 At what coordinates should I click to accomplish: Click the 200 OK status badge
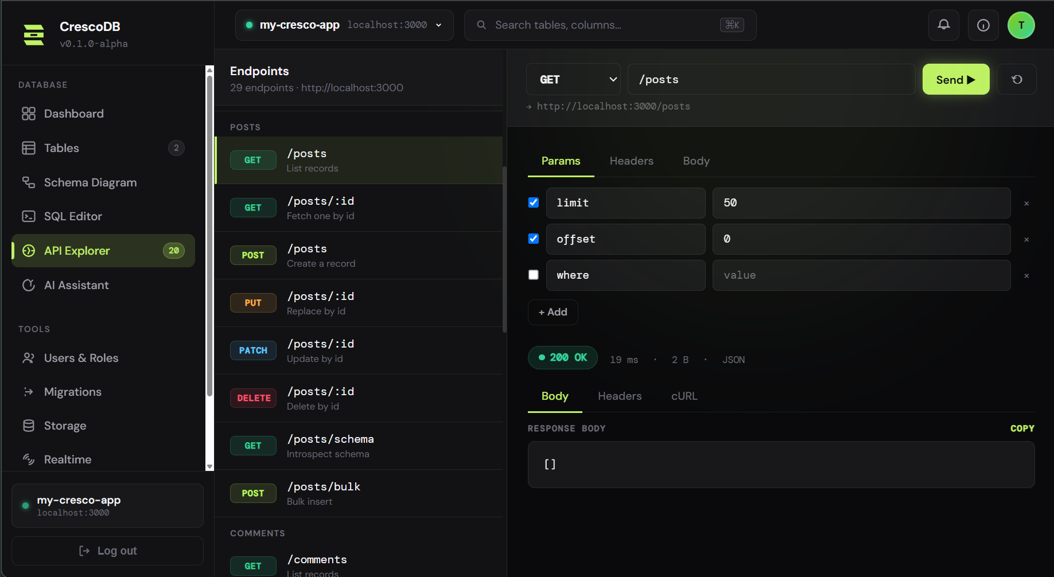coord(562,357)
